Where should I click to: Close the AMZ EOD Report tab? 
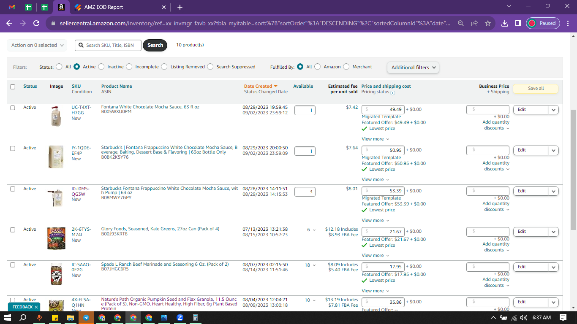164,7
